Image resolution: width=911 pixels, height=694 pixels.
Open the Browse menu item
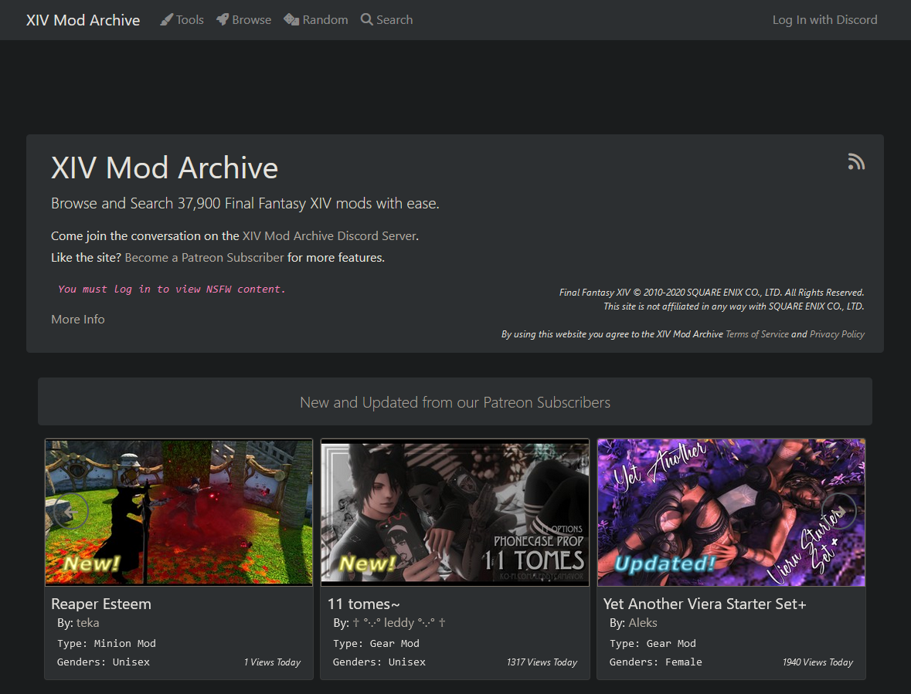click(244, 20)
